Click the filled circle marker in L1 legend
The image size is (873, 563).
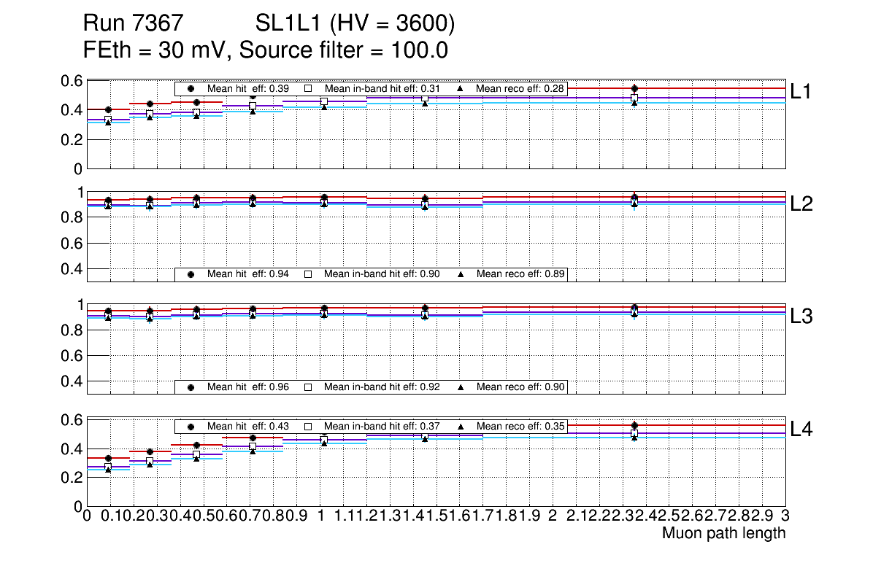pos(191,89)
